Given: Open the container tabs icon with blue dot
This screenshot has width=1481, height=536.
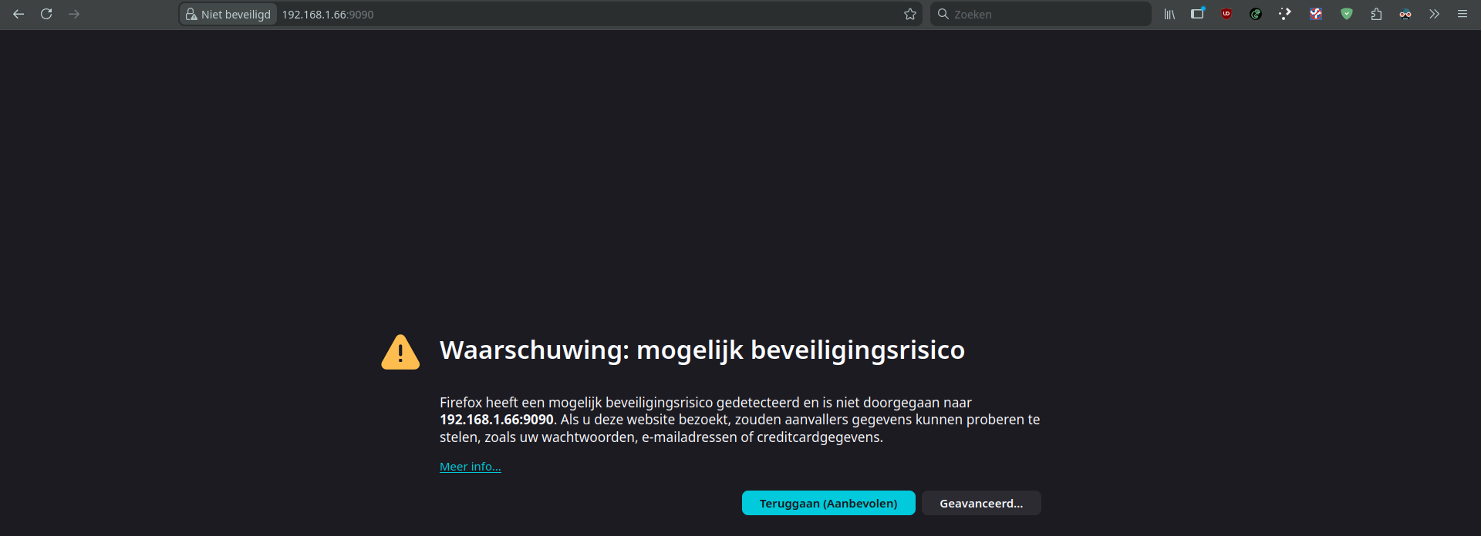Looking at the screenshot, I should 1197,14.
